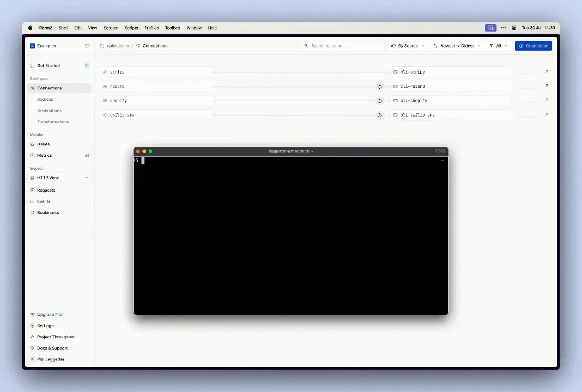The width and height of the screenshot is (582, 392).
Task: Open Docs & Support
Action: [x=52, y=348]
